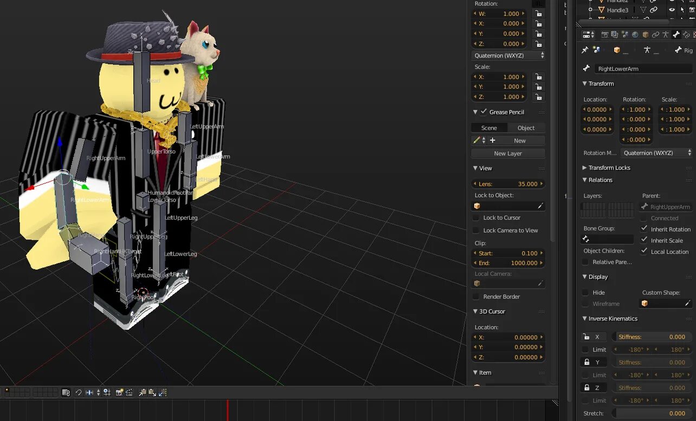Viewport: 696px width, 421px height.
Task: Collapse the Inverse Kinematics panel
Action: point(585,319)
